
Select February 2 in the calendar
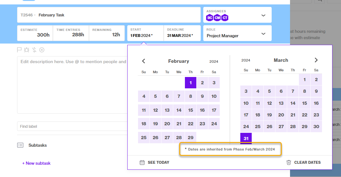(202, 83)
